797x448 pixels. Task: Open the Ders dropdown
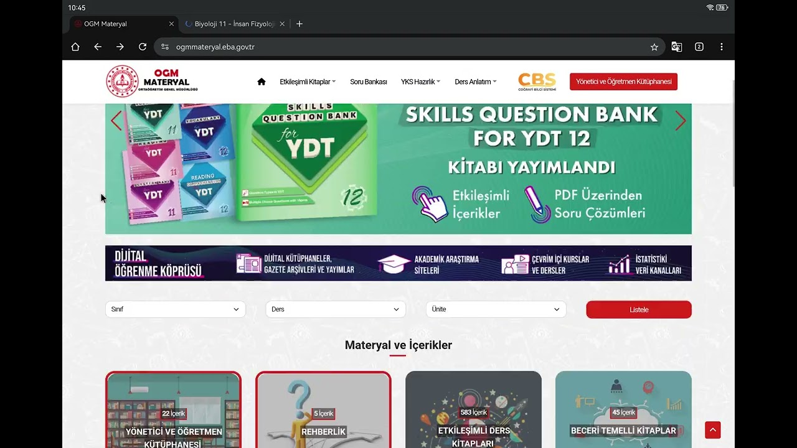(336, 309)
